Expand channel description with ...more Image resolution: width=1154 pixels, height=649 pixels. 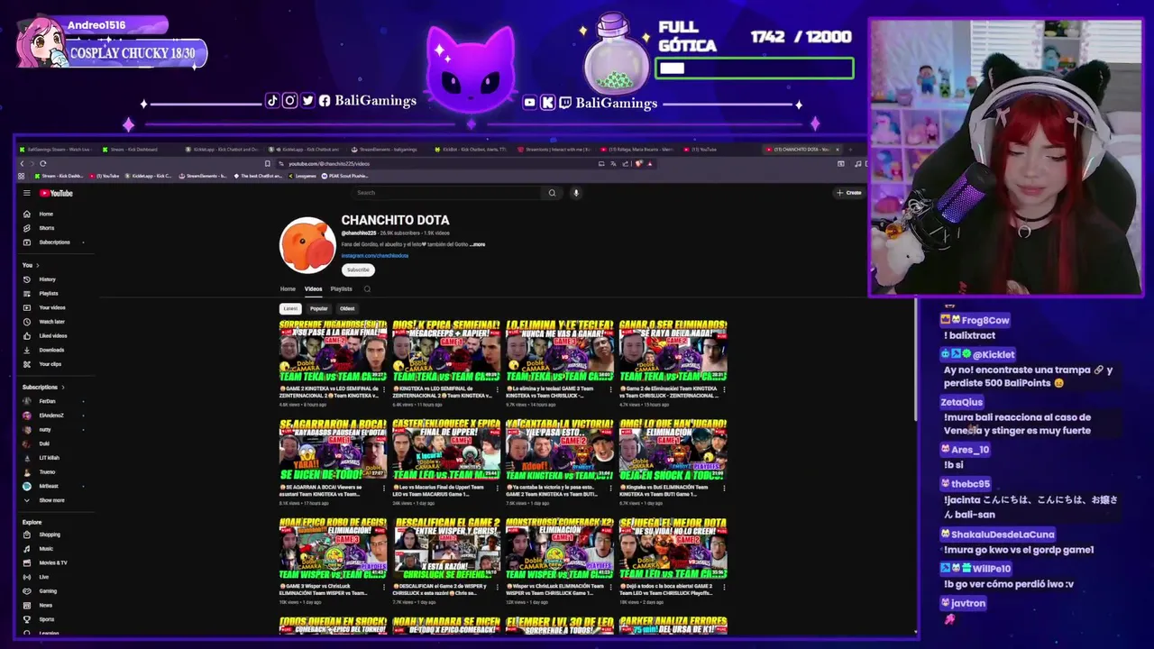[478, 244]
